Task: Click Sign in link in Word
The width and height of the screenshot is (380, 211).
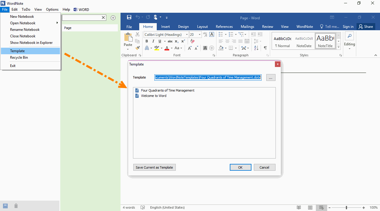Action: point(348,27)
